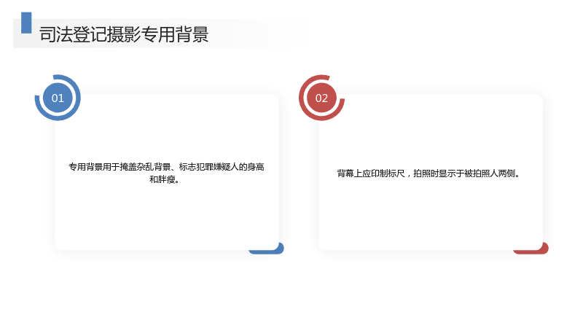The height and width of the screenshot is (328, 583).
Task: Click the characters 司法 starting the title
Action: pos(56,34)
